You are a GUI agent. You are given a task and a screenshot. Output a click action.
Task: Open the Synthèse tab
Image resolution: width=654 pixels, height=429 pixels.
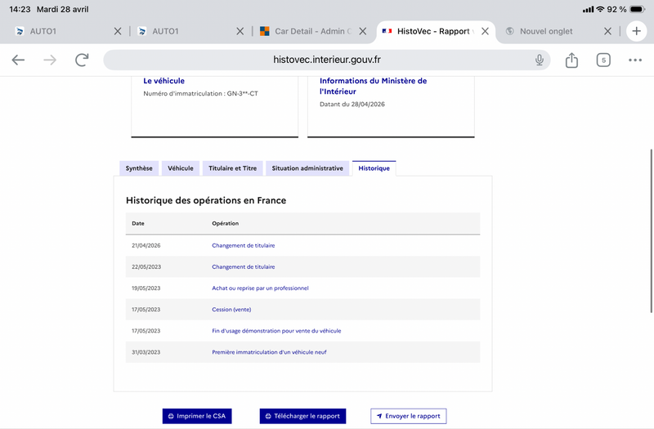click(x=138, y=168)
